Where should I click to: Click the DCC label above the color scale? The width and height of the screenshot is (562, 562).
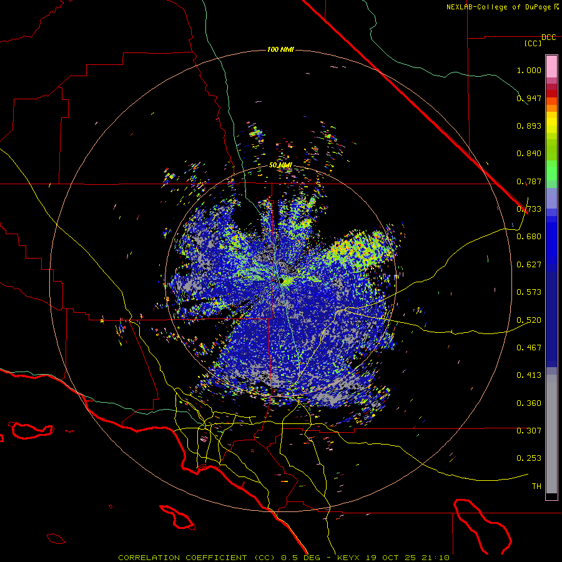pos(548,37)
